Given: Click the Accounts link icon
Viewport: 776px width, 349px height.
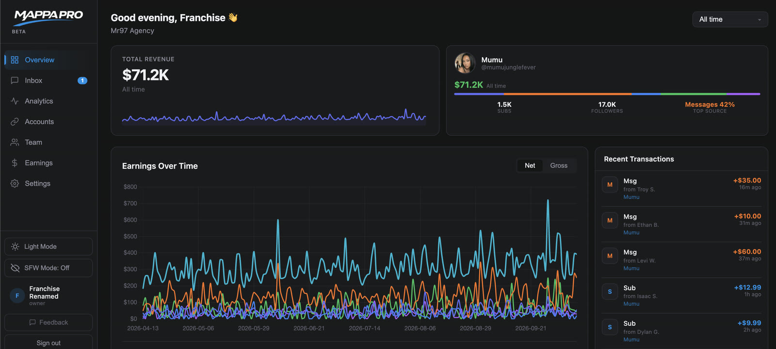Looking at the screenshot, I should click(x=15, y=122).
